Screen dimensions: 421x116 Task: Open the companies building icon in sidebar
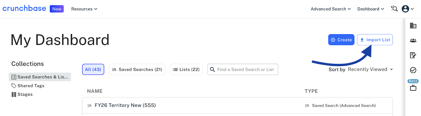coord(413,26)
